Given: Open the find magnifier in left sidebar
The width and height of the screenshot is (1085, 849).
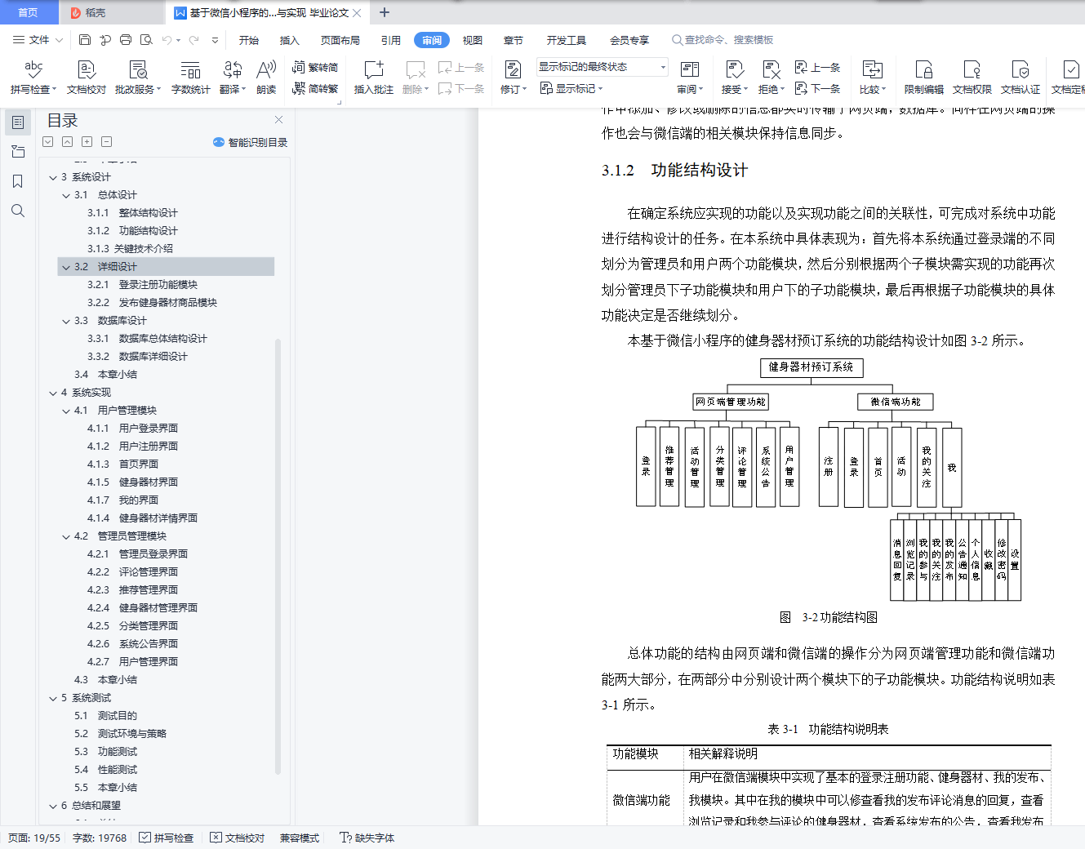Looking at the screenshot, I should tap(18, 211).
